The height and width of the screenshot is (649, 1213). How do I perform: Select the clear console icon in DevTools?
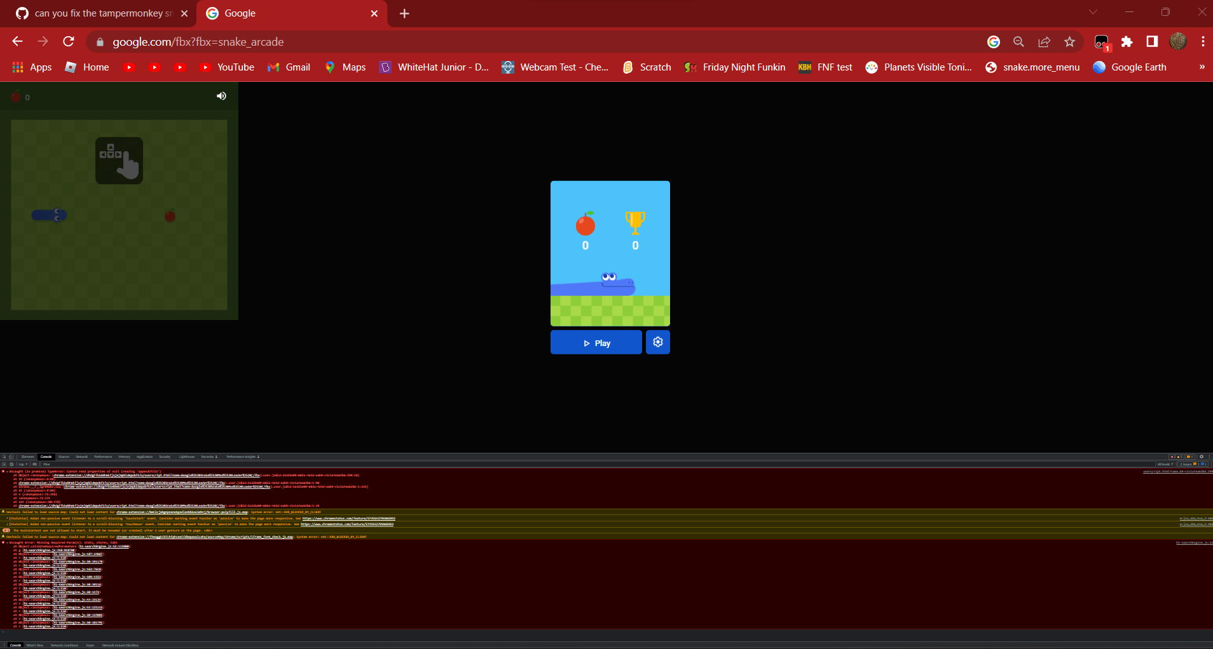coord(11,464)
